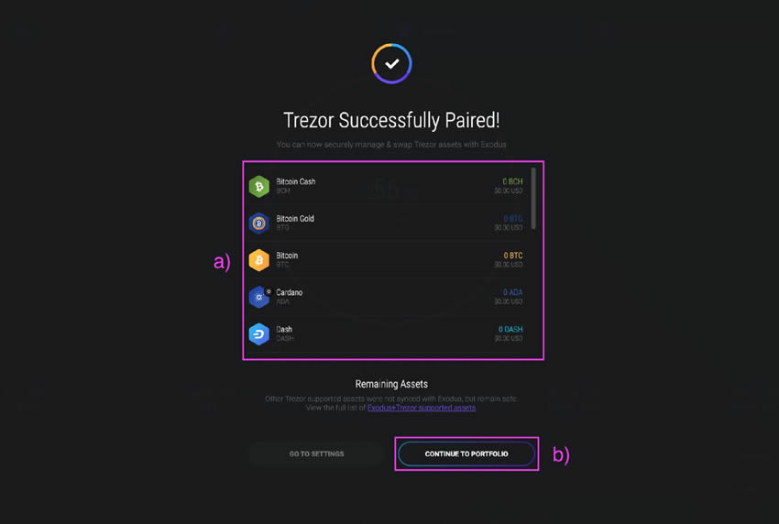Click the blue Dash coin icon
This screenshot has width=779, height=524.
point(259,333)
